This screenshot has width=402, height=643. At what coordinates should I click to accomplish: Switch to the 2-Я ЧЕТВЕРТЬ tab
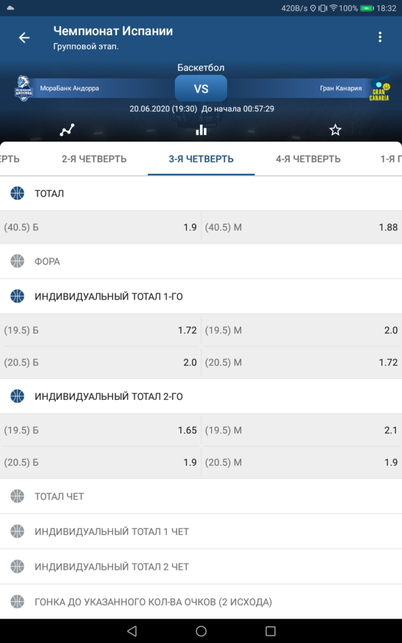[x=94, y=159]
